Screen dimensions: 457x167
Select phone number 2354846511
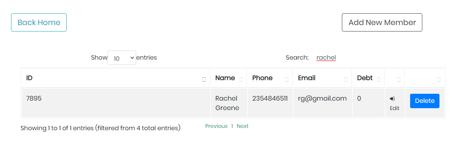270,98
